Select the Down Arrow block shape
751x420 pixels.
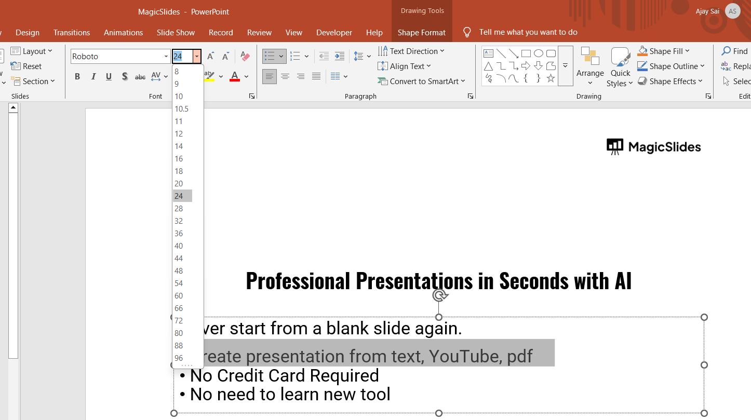pyautogui.click(x=539, y=66)
